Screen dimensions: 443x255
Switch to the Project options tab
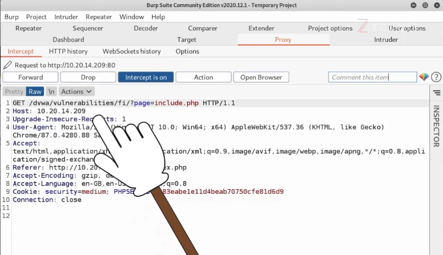point(330,28)
